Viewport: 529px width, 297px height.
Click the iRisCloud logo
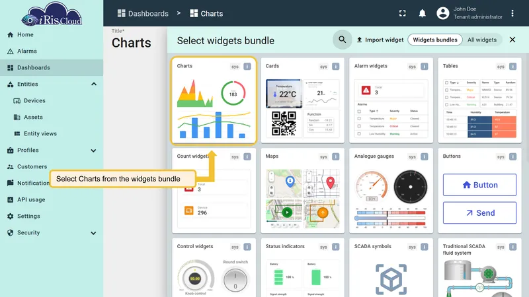52,14
